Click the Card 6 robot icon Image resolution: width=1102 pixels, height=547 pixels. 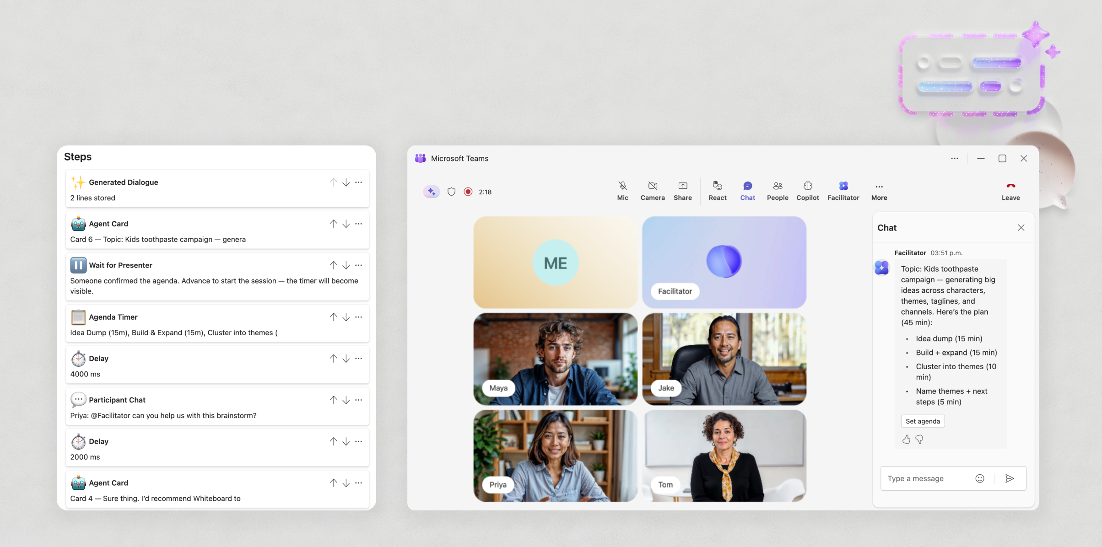tap(78, 224)
